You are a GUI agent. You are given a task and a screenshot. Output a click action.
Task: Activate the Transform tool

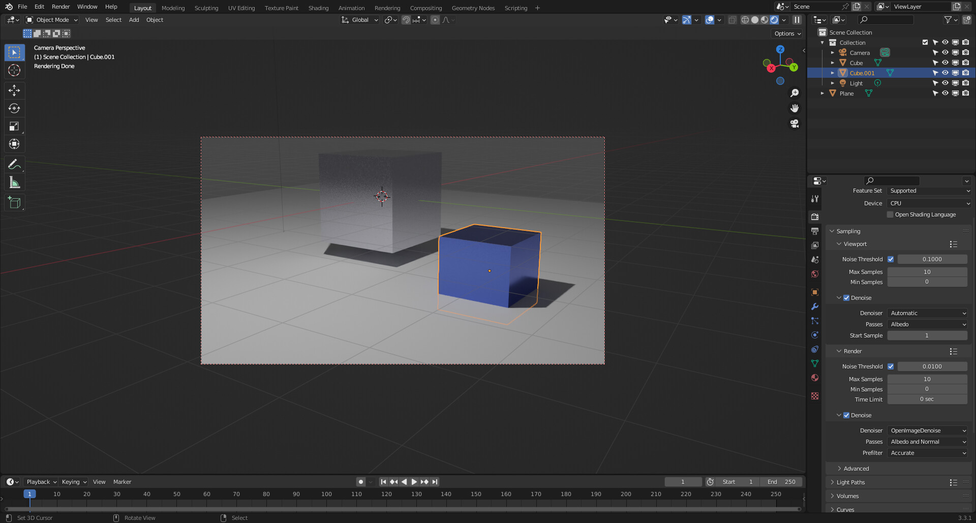click(14, 144)
